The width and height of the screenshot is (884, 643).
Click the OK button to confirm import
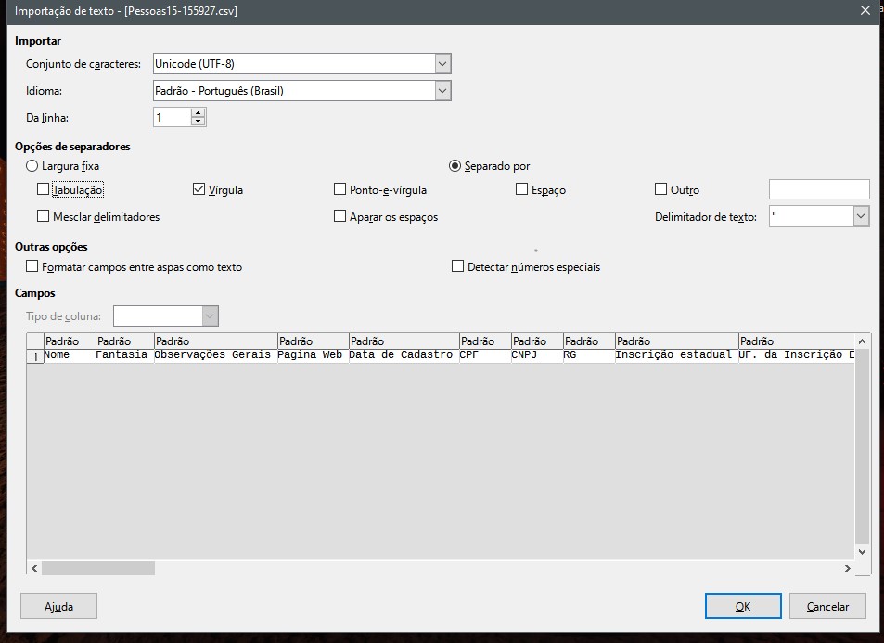[742, 606]
